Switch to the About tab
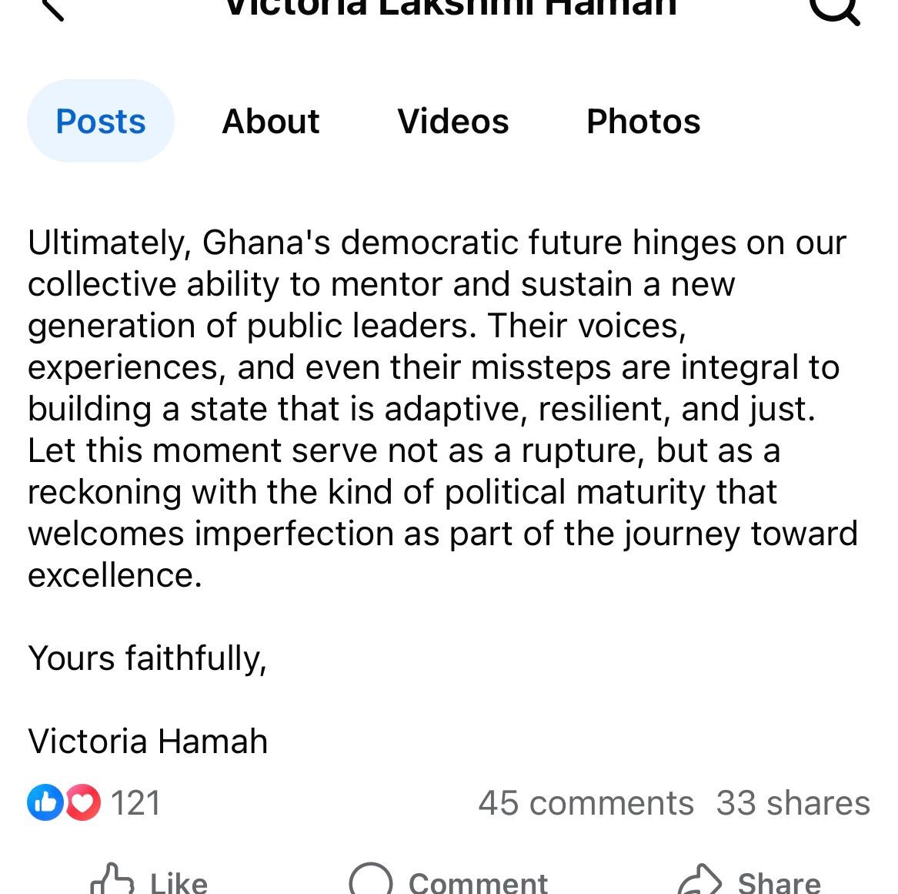 click(270, 121)
